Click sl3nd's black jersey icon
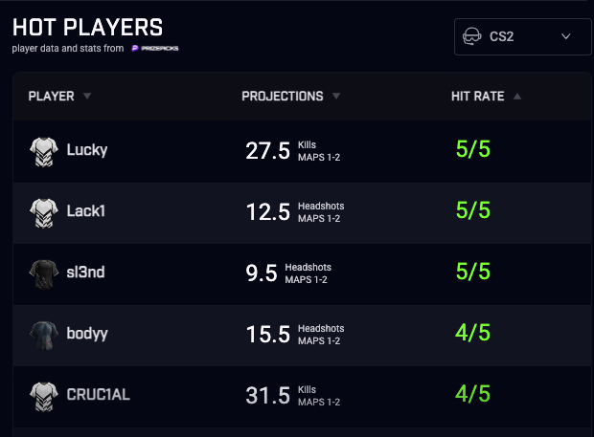This screenshot has width=594, height=437. point(44,273)
